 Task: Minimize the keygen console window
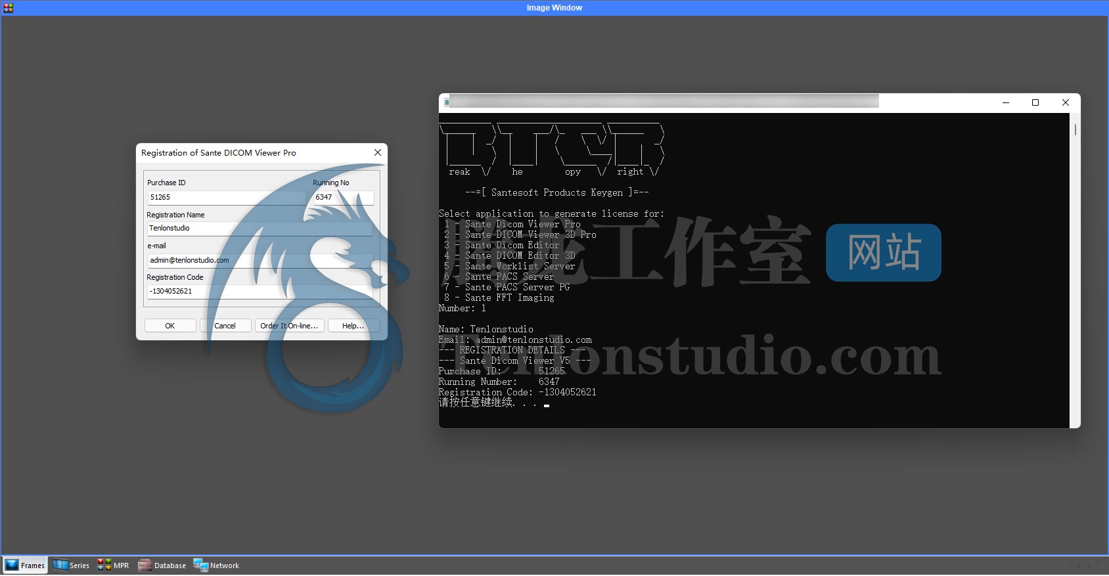1005,102
